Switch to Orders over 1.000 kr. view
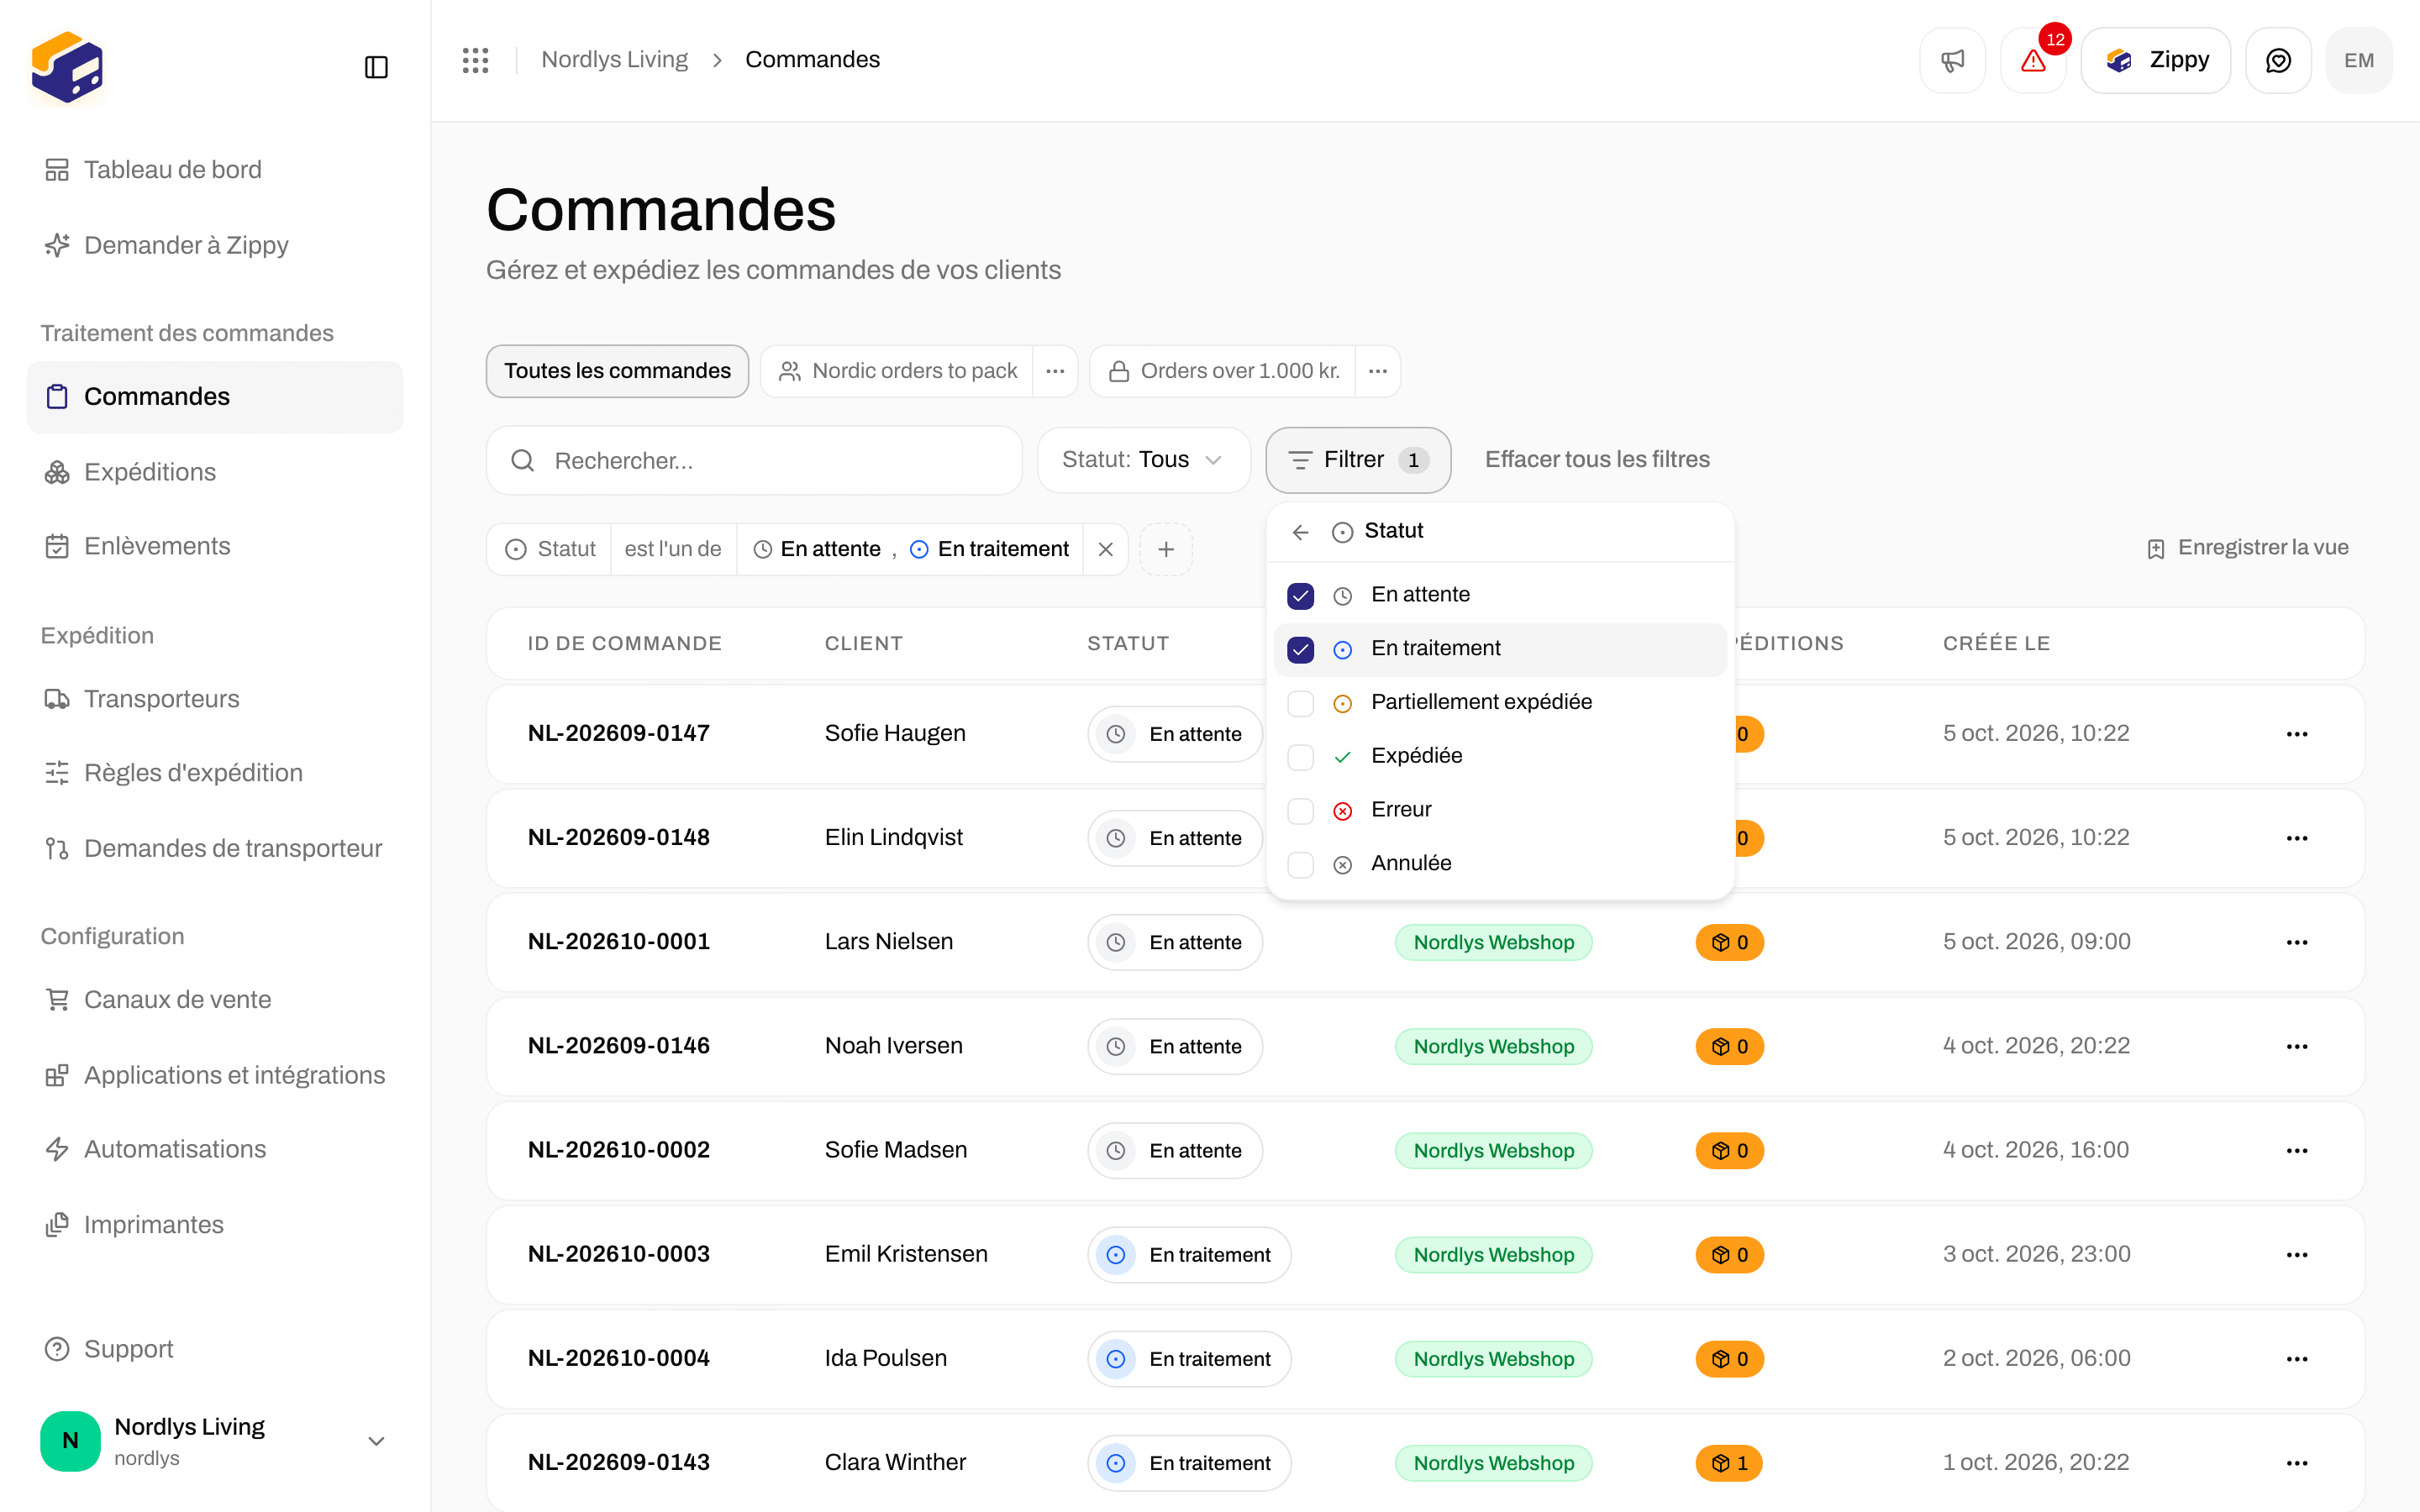The height and width of the screenshot is (1512, 2420). [x=1223, y=371]
